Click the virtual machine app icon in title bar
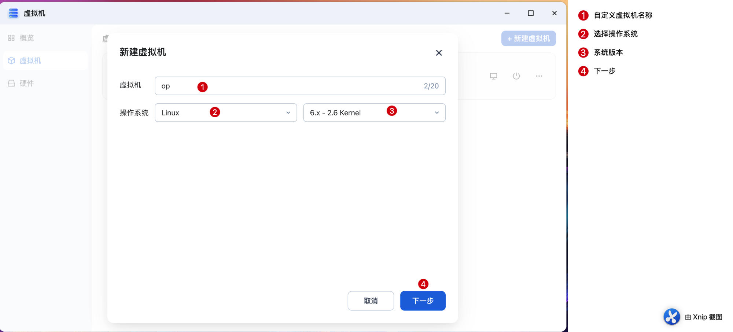Screen dimensions: 733x332 (14, 13)
